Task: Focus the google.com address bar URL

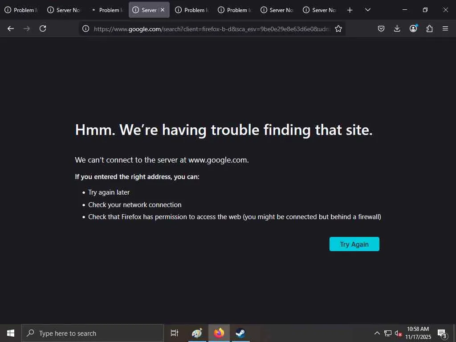Action: [x=212, y=29]
